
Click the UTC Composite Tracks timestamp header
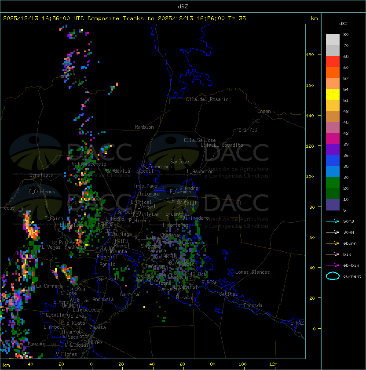point(124,18)
